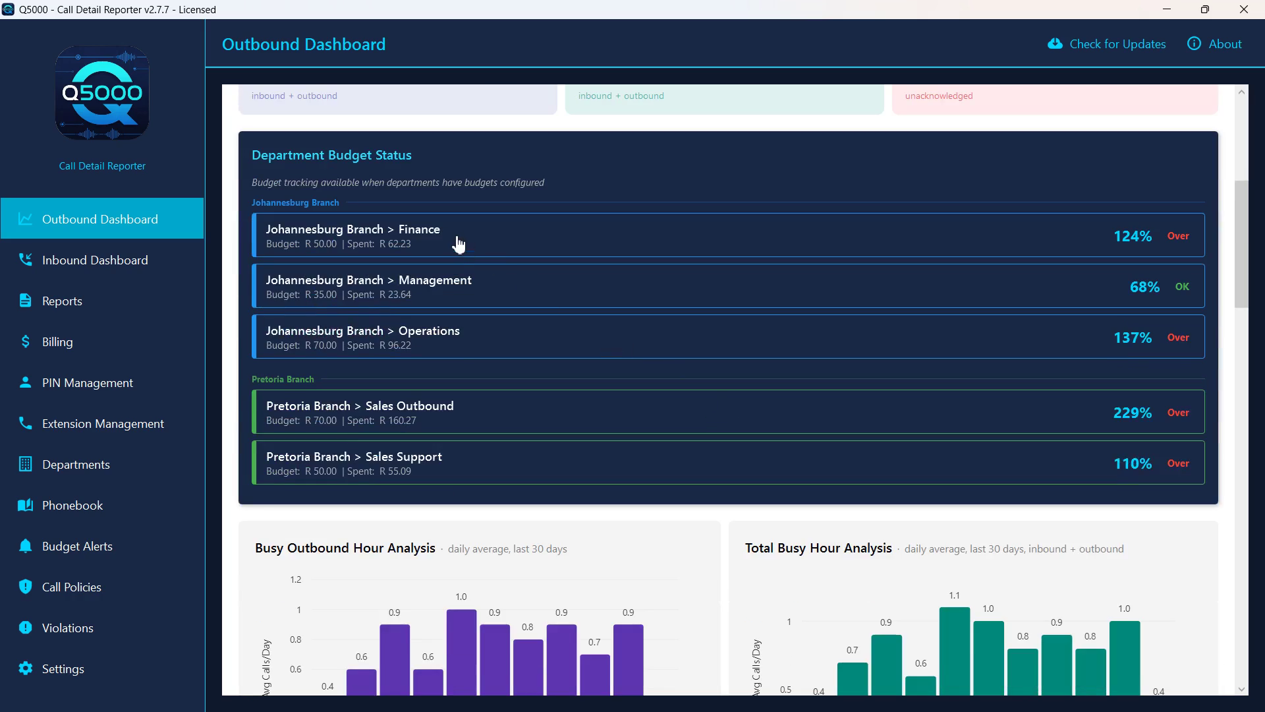Click the scrollbar up arrow
This screenshot has width=1265, height=712.
1241,92
